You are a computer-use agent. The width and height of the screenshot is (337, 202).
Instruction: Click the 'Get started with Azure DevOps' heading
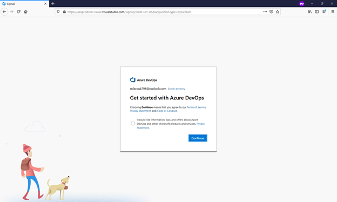[167, 98]
